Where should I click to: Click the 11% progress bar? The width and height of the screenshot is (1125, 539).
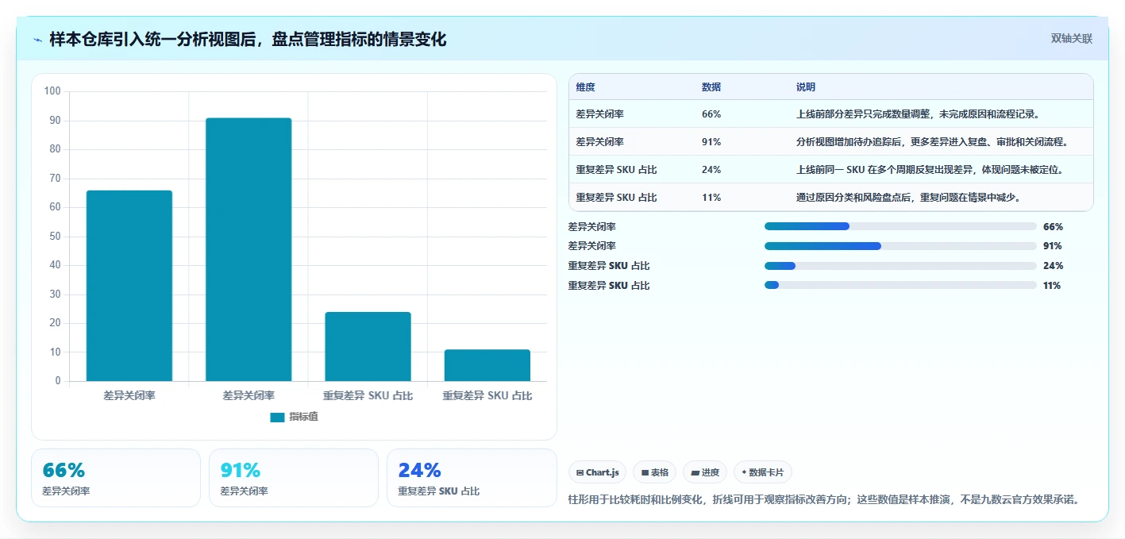(x=900, y=285)
